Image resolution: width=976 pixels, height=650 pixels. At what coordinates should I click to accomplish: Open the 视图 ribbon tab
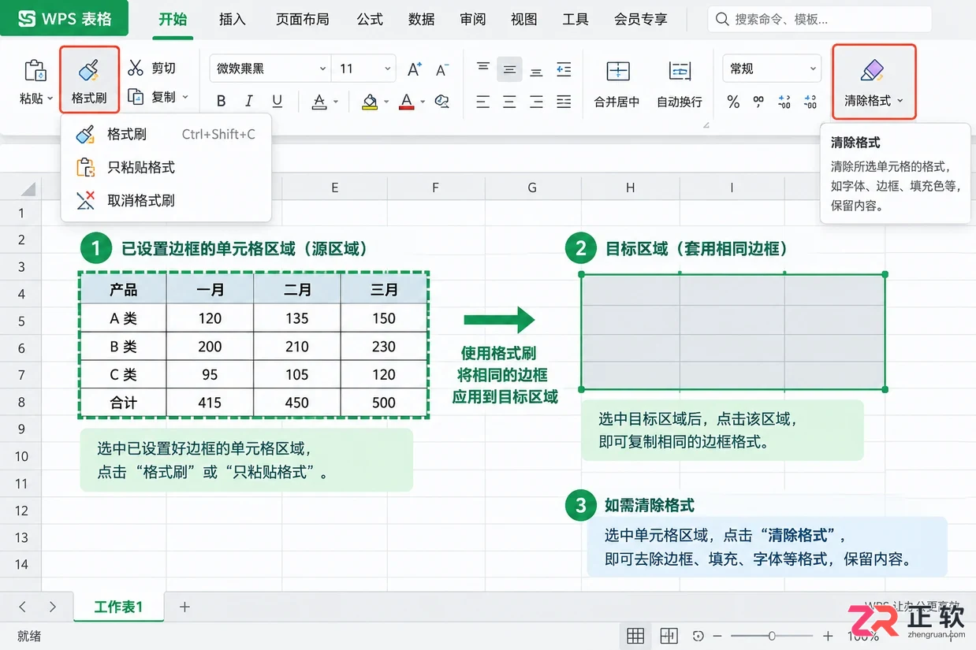[524, 19]
